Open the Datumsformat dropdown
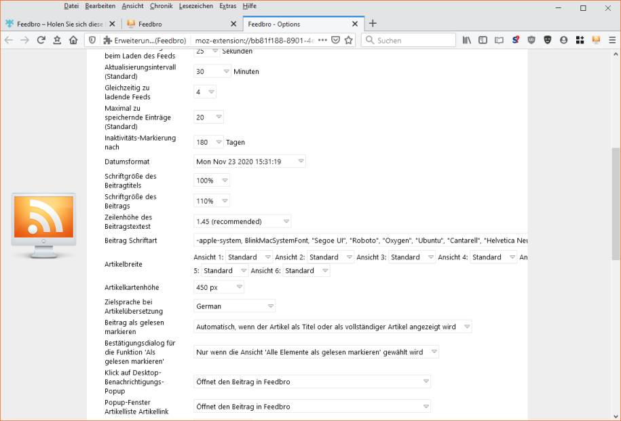The width and height of the screenshot is (621, 421). [x=250, y=162]
